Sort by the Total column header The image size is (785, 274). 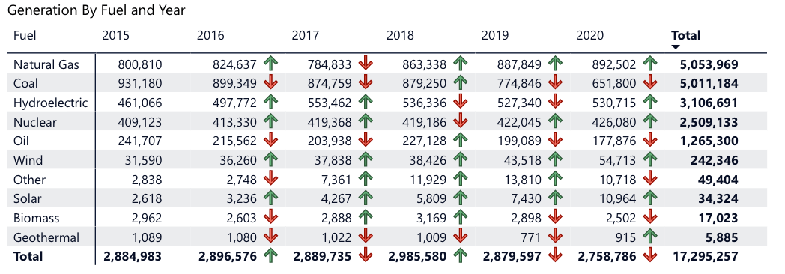click(686, 35)
